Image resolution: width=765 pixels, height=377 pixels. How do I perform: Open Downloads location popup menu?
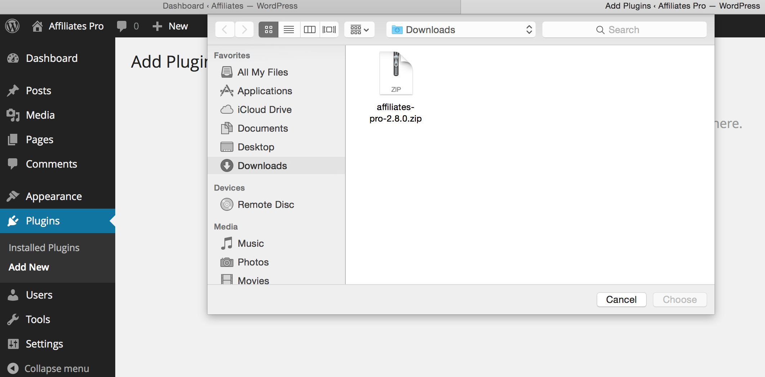tap(461, 29)
